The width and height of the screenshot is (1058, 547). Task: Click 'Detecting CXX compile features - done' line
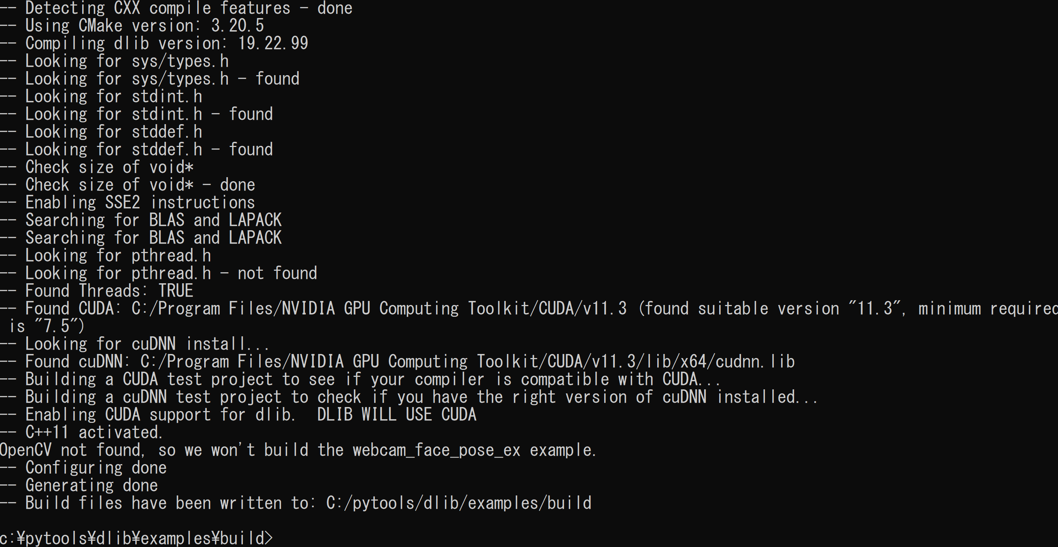click(176, 8)
